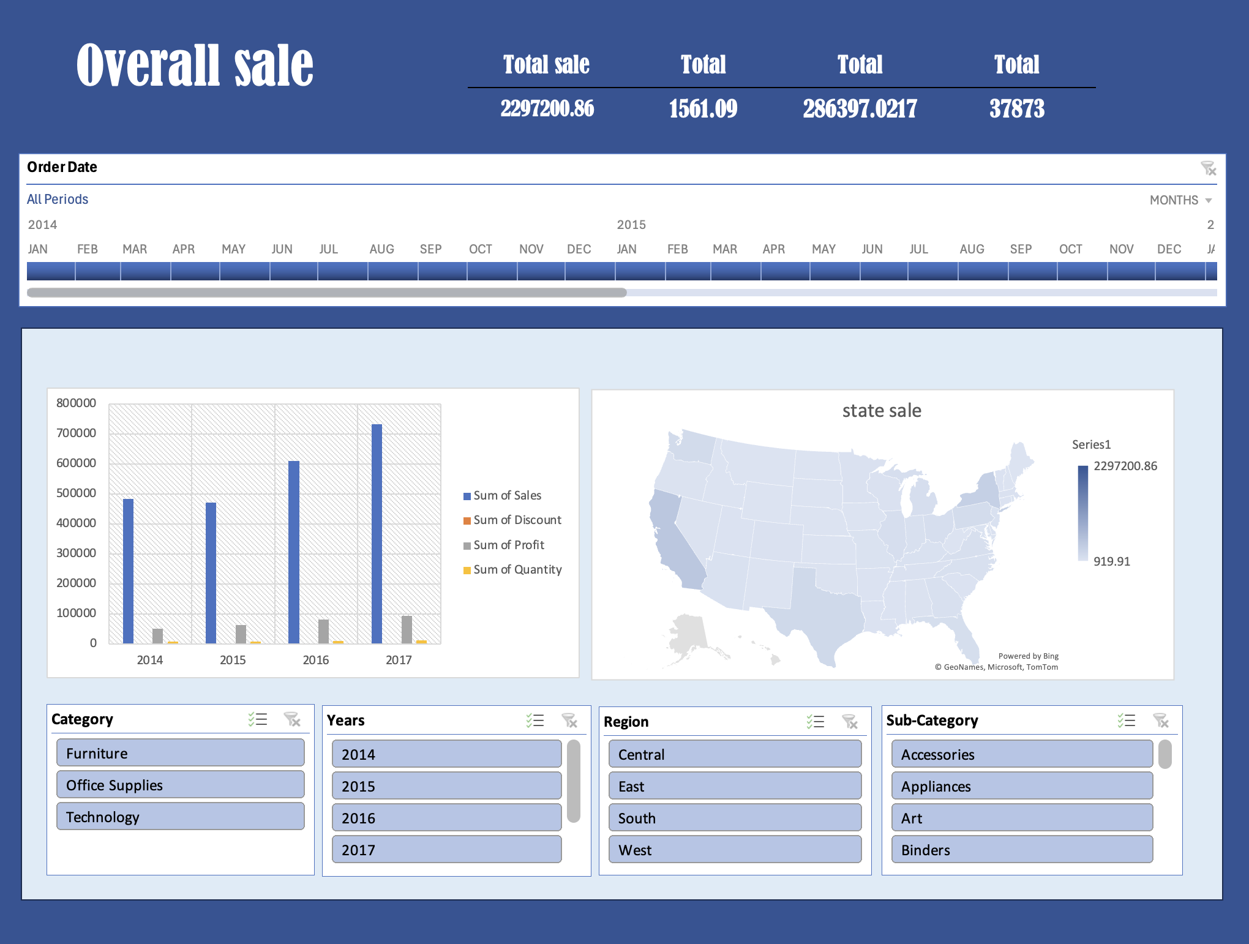The width and height of the screenshot is (1249, 944).
Task: Clear filter on the Category slicer
Action: pyautogui.click(x=292, y=719)
